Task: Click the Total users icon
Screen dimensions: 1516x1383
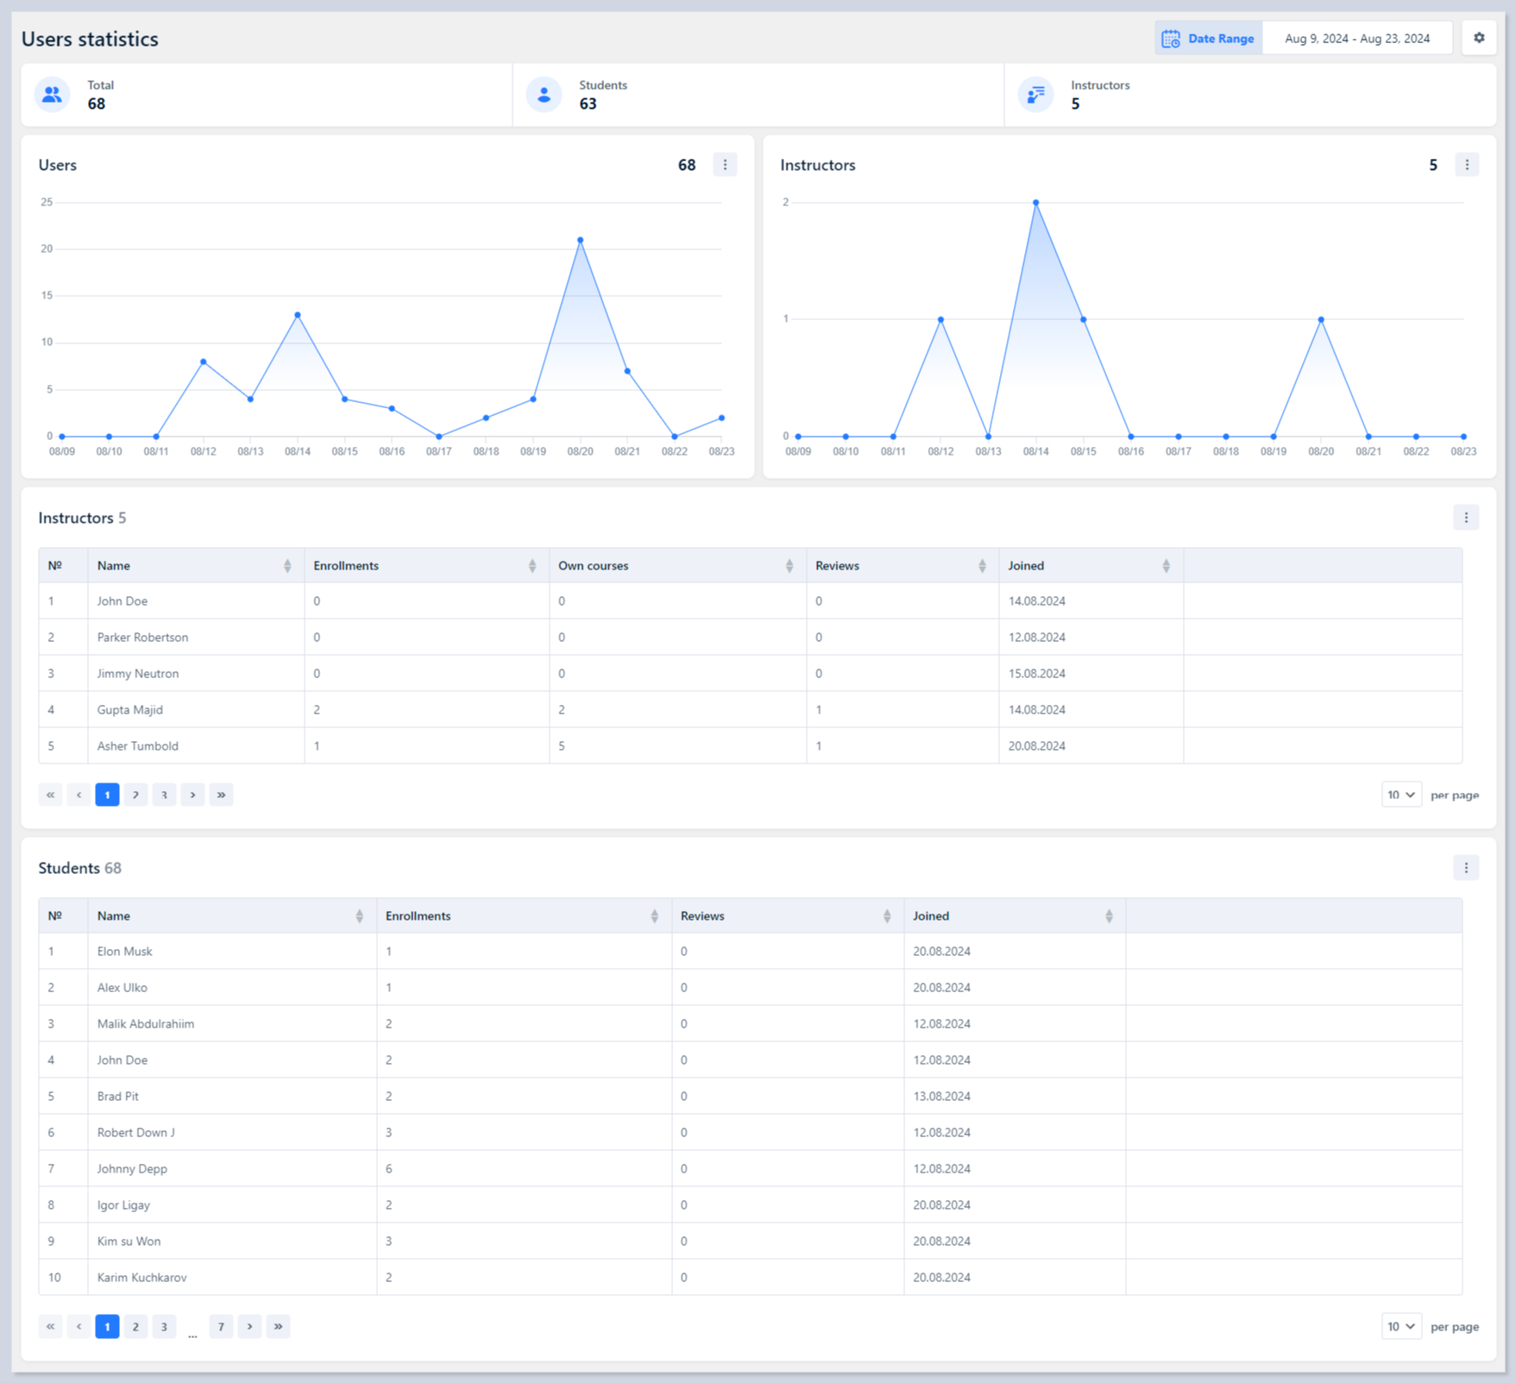Action: (x=53, y=95)
